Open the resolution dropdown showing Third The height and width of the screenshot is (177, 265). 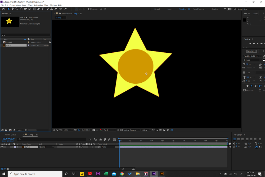click(x=109, y=130)
